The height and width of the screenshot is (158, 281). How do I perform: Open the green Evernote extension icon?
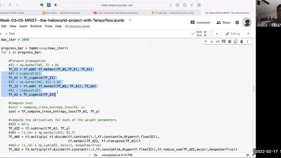coord(42,5)
